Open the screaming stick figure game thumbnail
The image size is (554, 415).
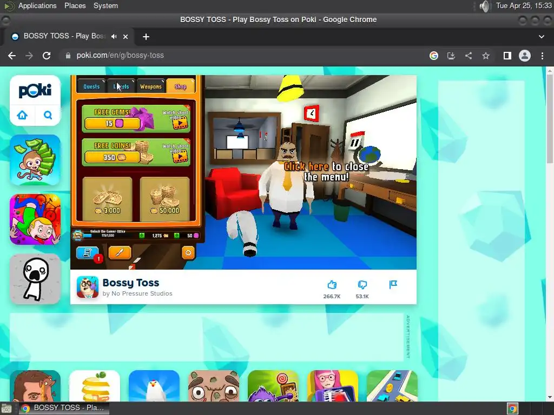tap(35, 279)
